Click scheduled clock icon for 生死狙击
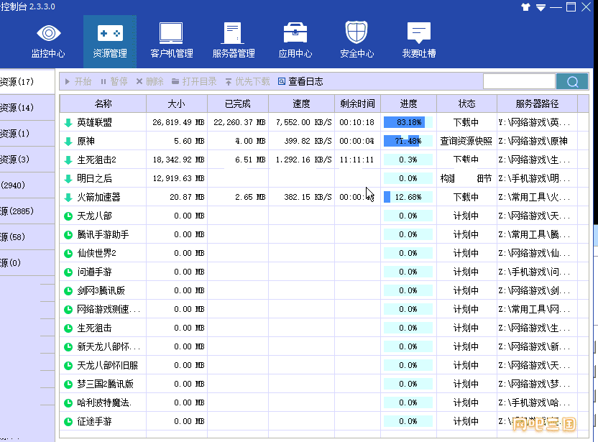598x442 pixels. pos(68,328)
